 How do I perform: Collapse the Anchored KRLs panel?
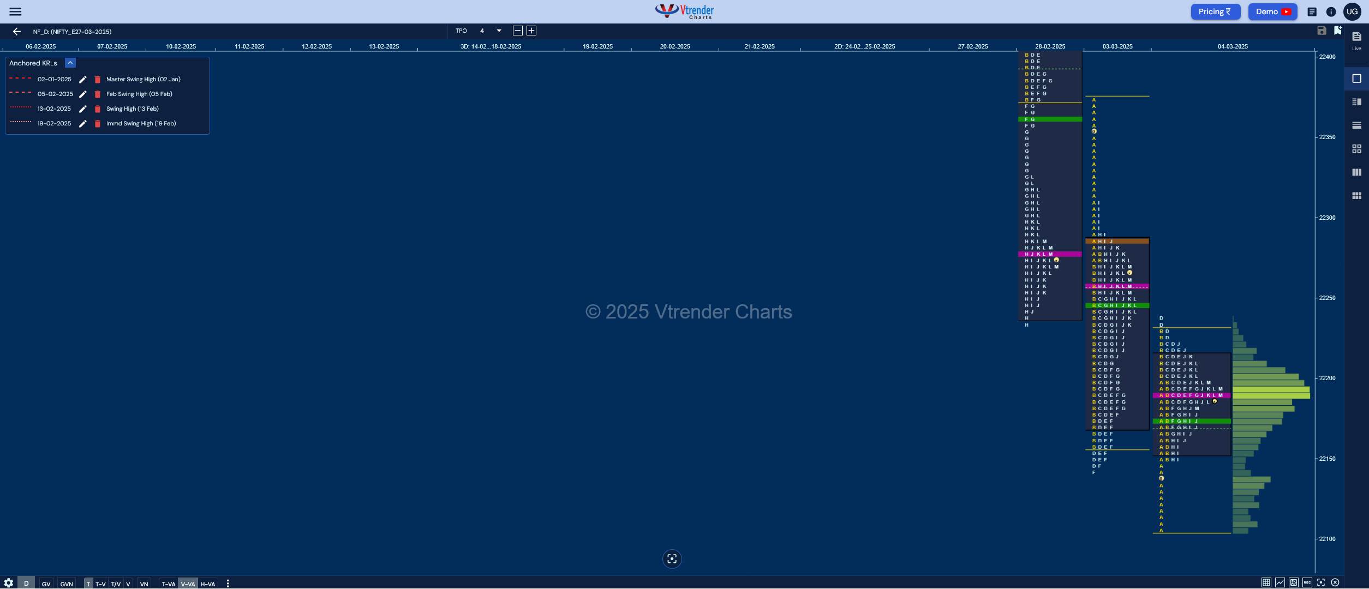point(69,63)
